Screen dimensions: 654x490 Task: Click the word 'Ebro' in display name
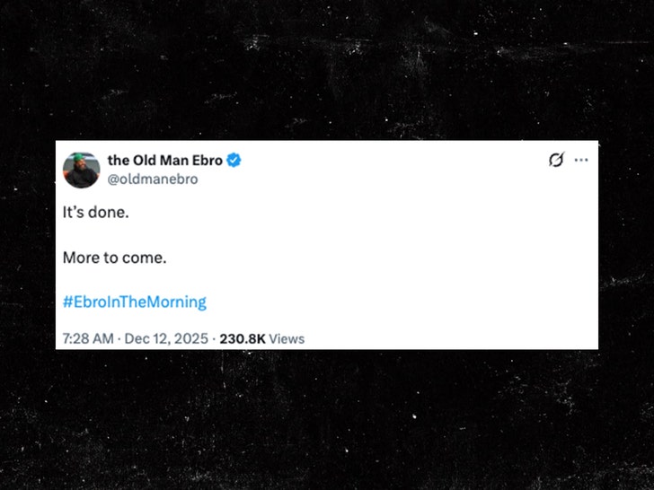coord(206,161)
